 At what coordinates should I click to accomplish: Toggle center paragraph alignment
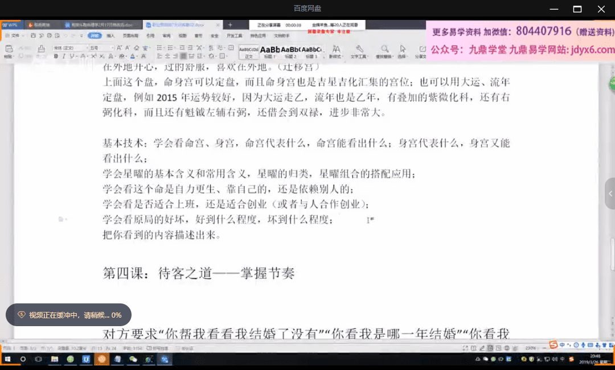point(167,56)
